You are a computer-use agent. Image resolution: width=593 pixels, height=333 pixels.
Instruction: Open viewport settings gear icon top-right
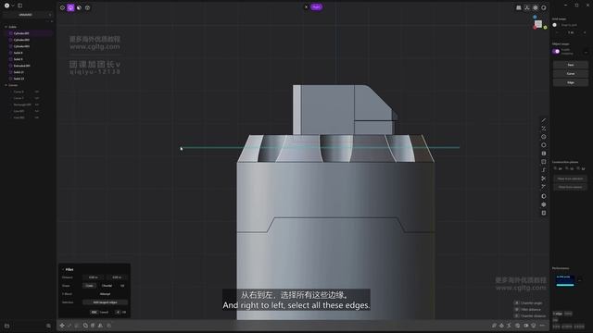(x=536, y=7)
